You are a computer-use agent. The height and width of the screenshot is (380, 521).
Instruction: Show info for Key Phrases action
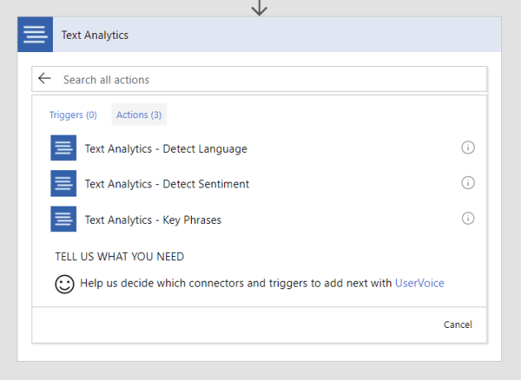pyautogui.click(x=467, y=219)
